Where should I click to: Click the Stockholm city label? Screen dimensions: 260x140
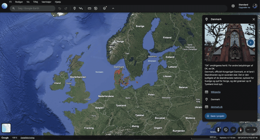(x=152, y=56)
